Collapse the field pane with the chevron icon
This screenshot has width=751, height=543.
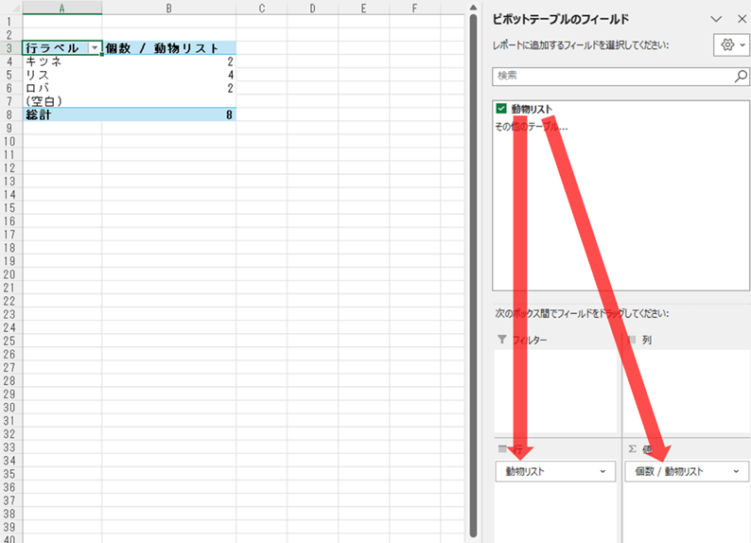716,18
